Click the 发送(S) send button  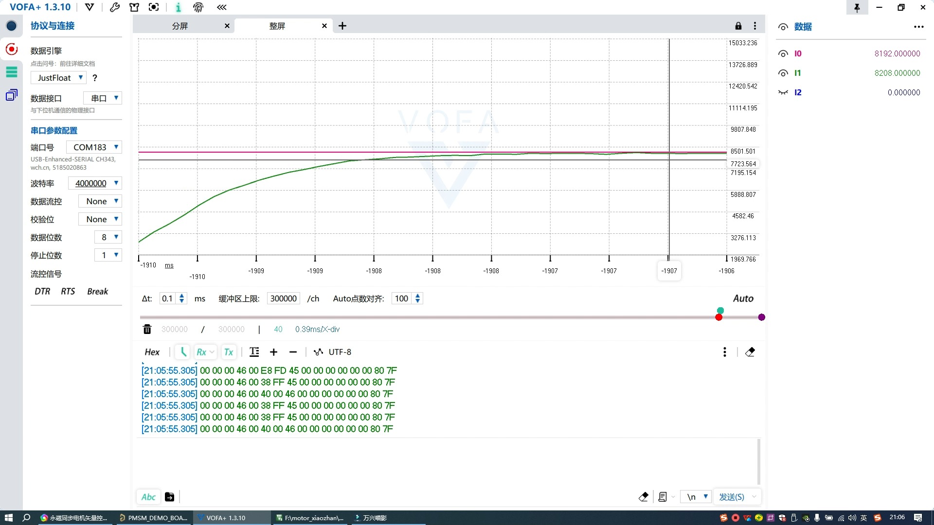pyautogui.click(x=732, y=497)
